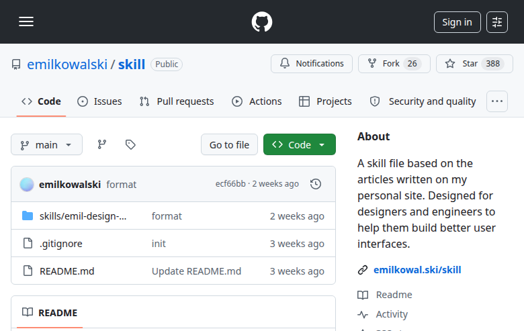Click the Sign in button
This screenshot has width=524, height=331.
click(x=457, y=22)
